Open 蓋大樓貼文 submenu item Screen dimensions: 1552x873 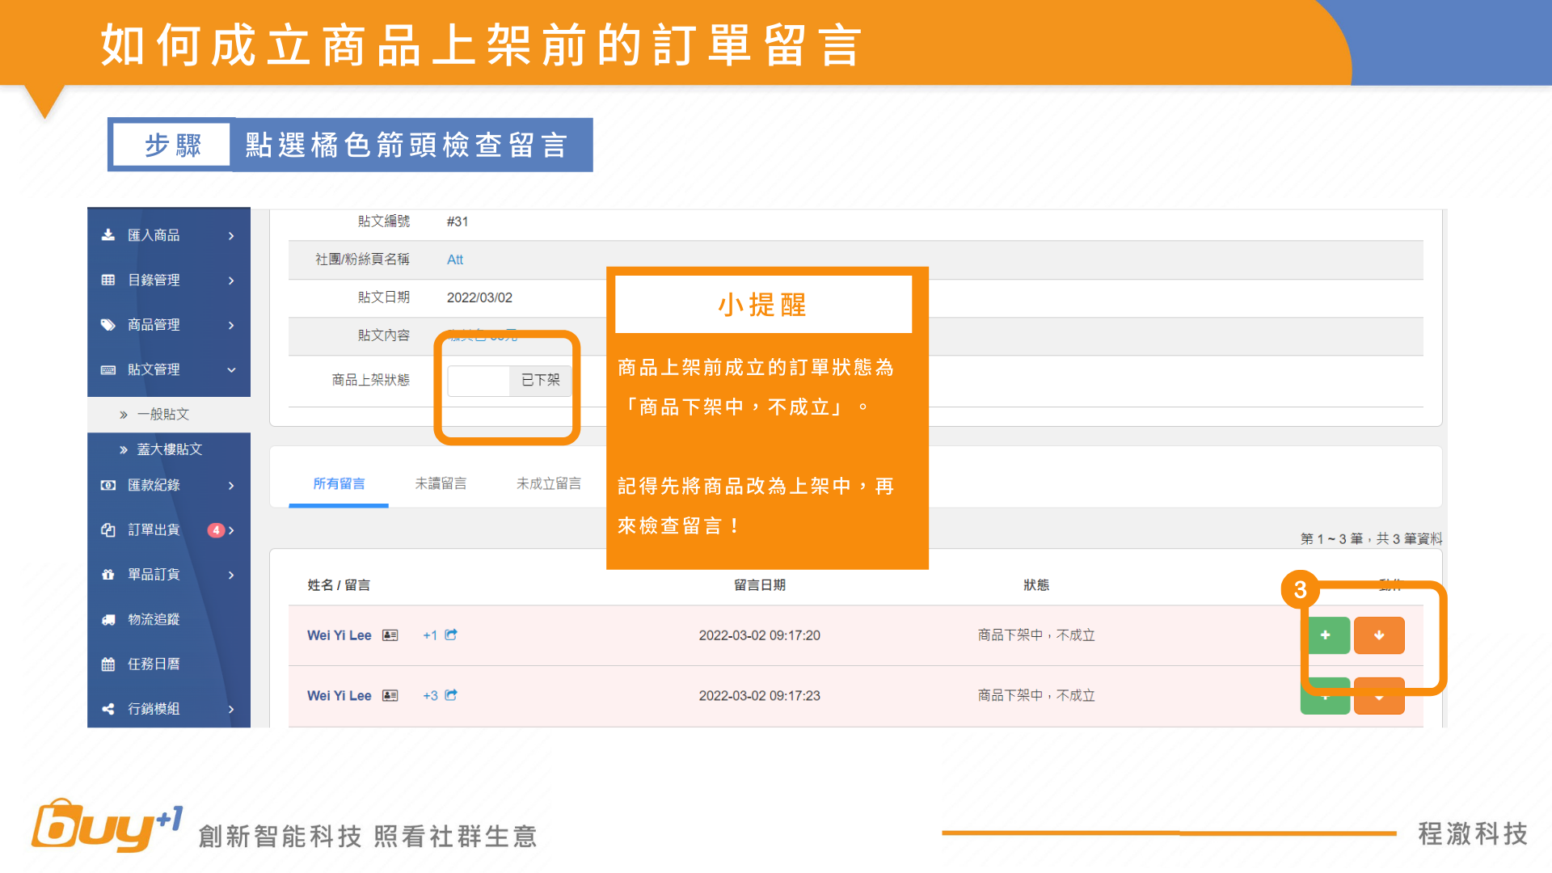[x=169, y=449]
